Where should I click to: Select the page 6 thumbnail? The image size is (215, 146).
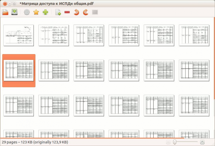194,35
